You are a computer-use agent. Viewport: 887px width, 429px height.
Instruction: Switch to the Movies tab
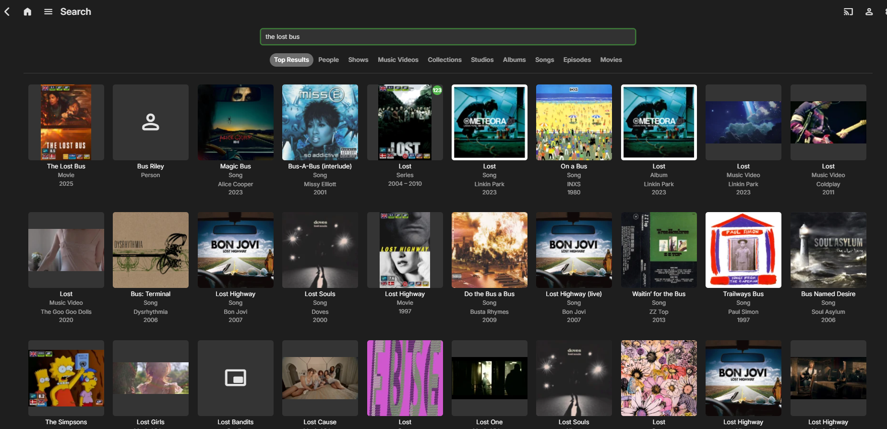click(611, 60)
